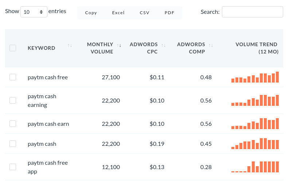Open trend chart for 'paytm cash earning'
The width and height of the screenshot is (289, 184).
(255, 100)
